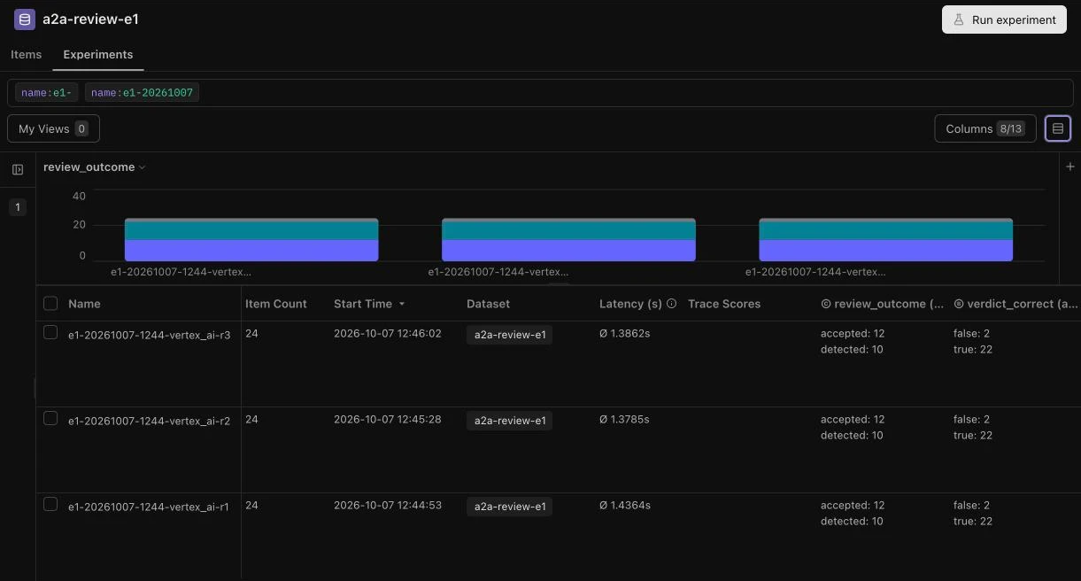Tick the checkbox for the vertex_ai-r2 row
The width and height of the screenshot is (1081, 581).
click(x=50, y=418)
